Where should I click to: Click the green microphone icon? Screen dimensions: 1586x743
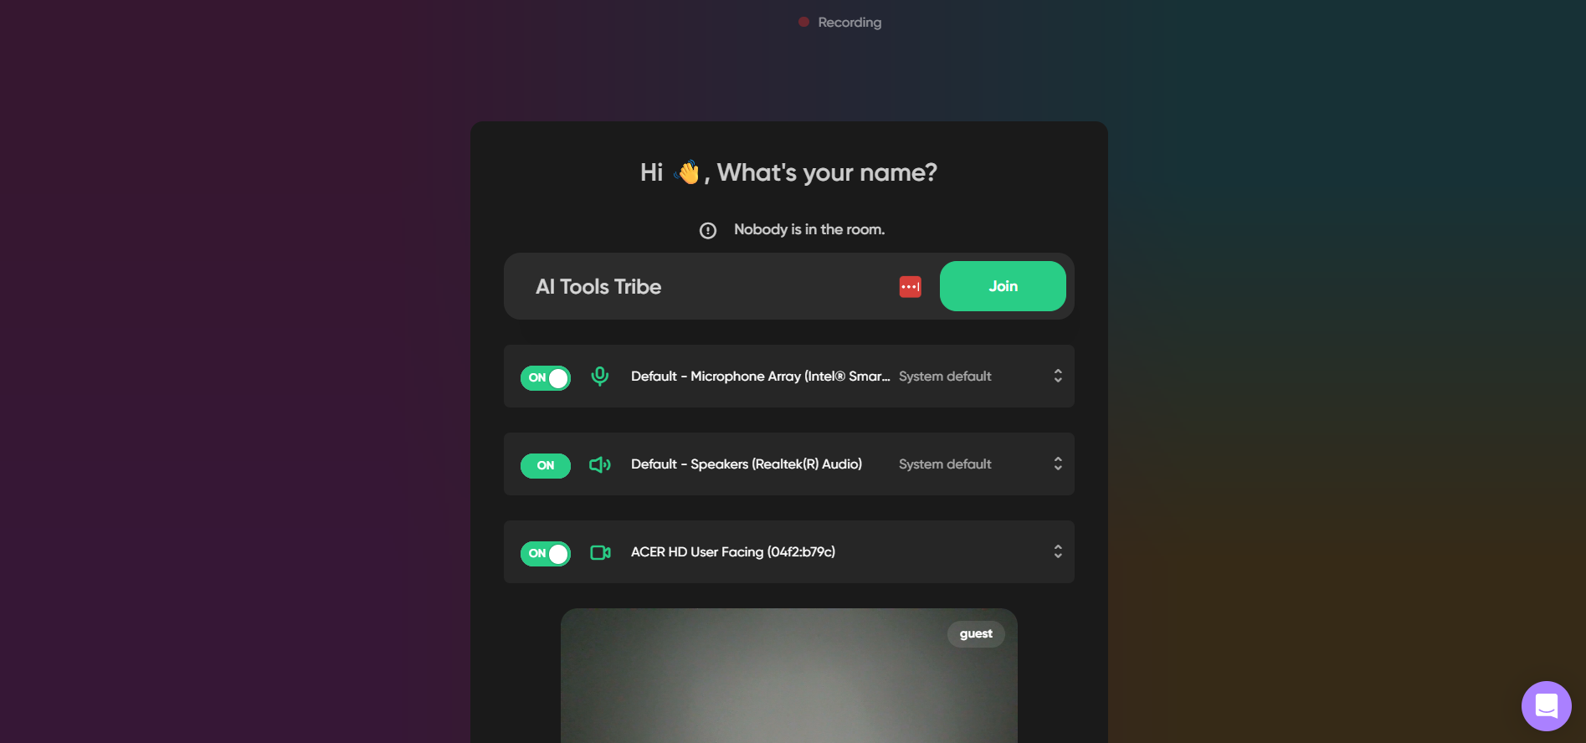(x=600, y=377)
